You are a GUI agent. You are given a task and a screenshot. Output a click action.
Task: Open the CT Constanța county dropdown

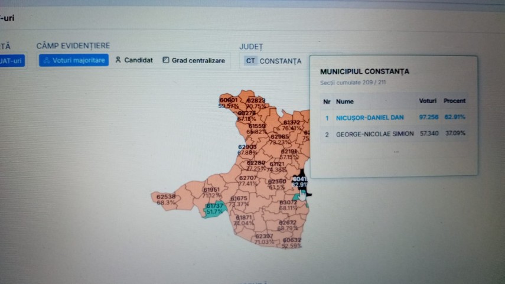point(273,61)
